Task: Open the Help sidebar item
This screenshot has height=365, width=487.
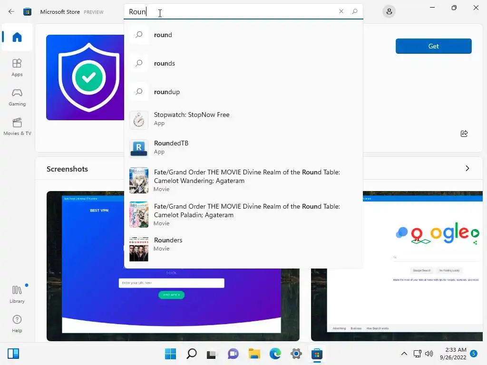Action: (17, 324)
